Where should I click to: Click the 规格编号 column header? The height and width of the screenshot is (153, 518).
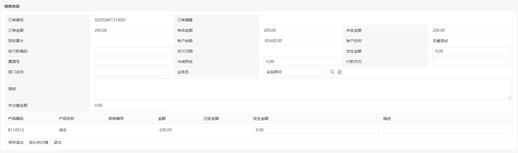coord(116,119)
